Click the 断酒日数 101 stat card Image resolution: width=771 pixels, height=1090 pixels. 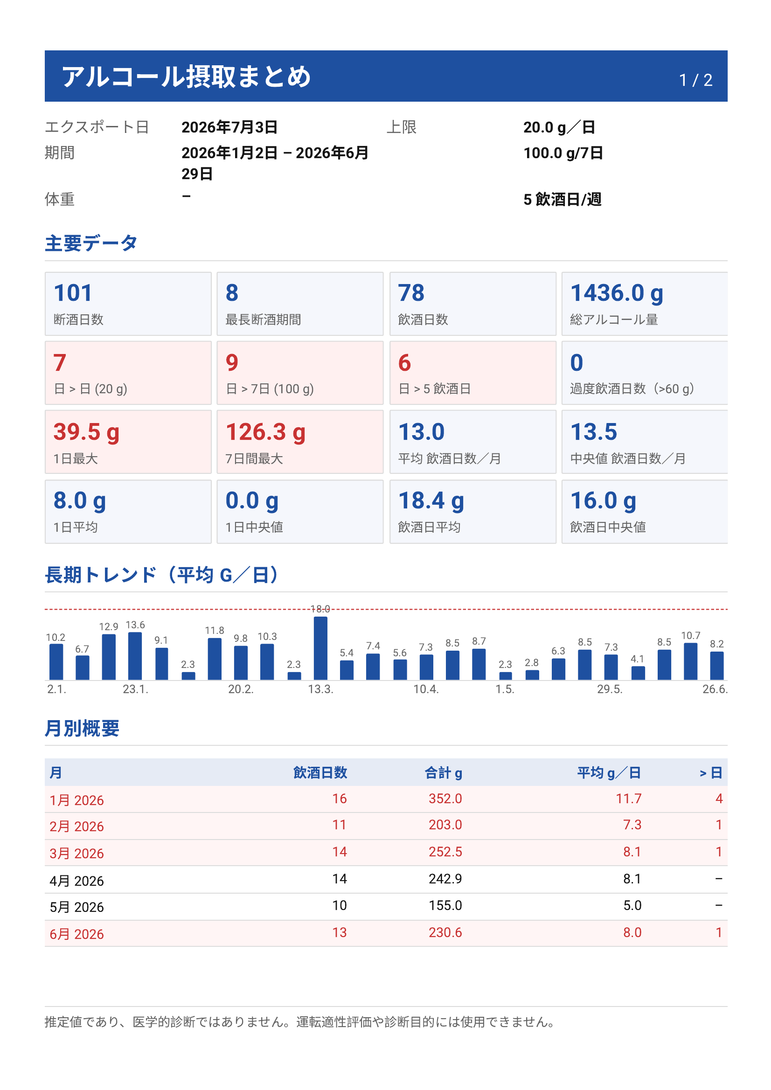coord(128,304)
